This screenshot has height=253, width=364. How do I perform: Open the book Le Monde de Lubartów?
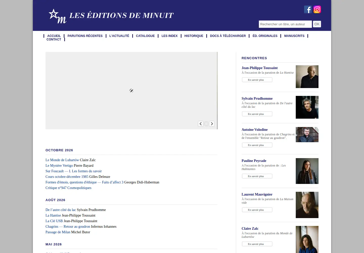[x=62, y=160]
